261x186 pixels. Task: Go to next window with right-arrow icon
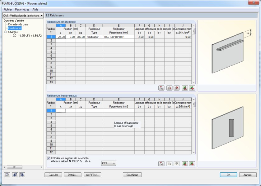pos(22,175)
